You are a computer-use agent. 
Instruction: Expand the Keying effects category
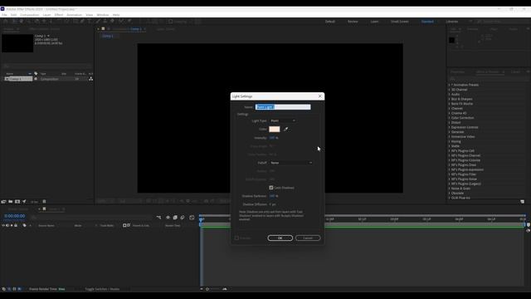tap(450, 141)
